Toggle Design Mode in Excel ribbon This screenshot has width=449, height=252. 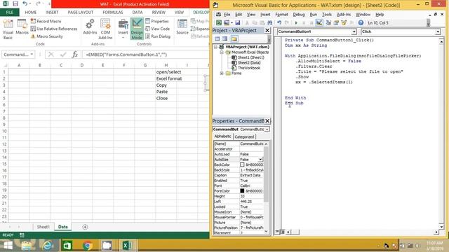(x=137, y=29)
